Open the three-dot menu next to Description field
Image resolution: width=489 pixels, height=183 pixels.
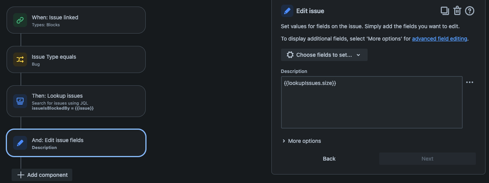pos(470,82)
